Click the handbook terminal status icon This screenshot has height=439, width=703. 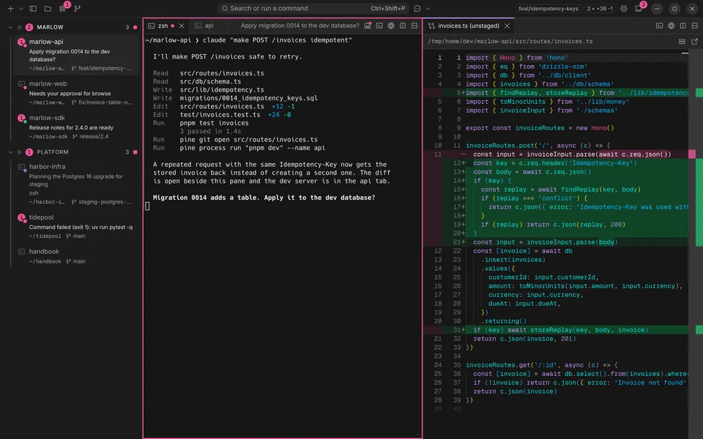pyautogui.click(x=21, y=252)
